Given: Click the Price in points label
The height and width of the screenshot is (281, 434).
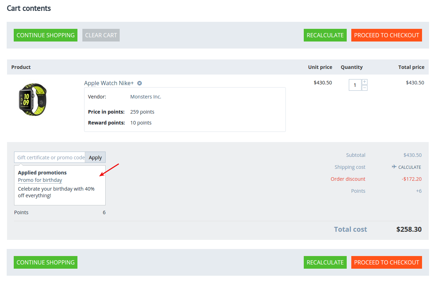Looking at the screenshot, I should (106, 112).
